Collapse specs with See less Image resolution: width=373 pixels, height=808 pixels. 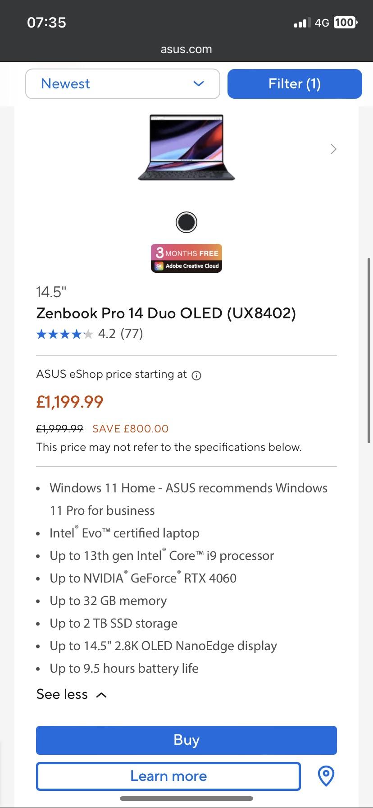(x=62, y=694)
